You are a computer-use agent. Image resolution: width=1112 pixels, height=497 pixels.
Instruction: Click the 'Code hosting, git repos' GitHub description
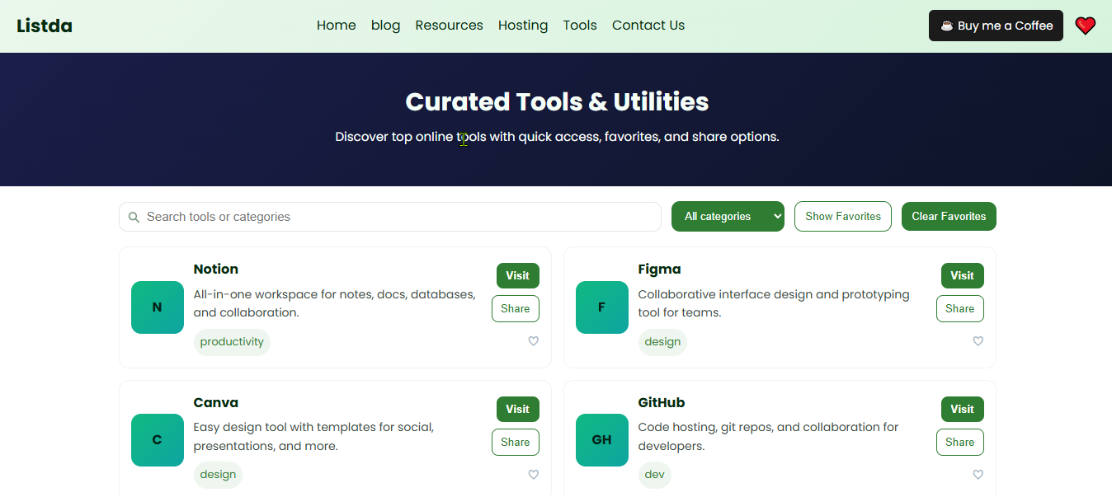pyautogui.click(x=769, y=437)
